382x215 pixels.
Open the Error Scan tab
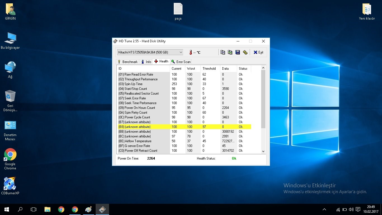click(181, 62)
